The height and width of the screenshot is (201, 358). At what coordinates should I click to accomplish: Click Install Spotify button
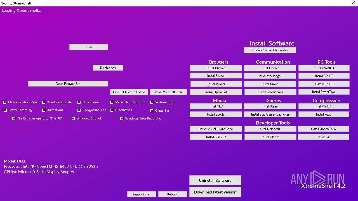[x=216, y=114]
